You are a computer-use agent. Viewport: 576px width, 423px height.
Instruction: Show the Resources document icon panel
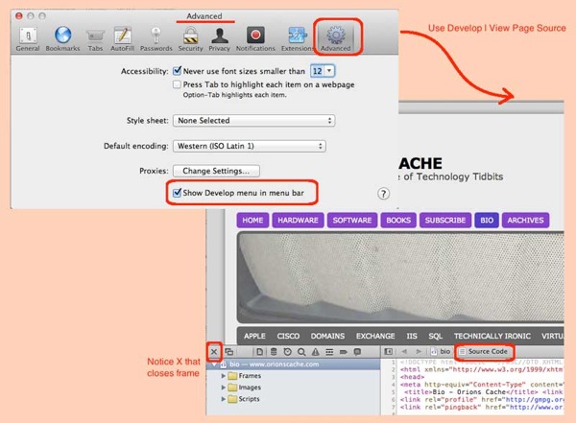(259, 352)
